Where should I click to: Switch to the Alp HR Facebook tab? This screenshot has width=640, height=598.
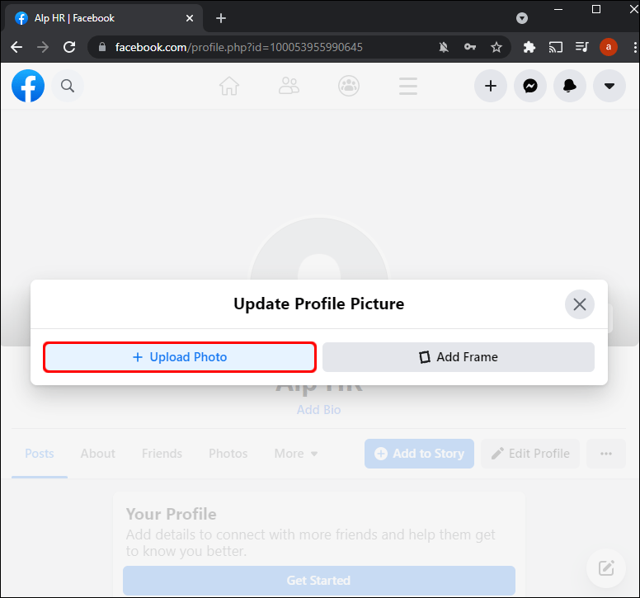point(99,17)
